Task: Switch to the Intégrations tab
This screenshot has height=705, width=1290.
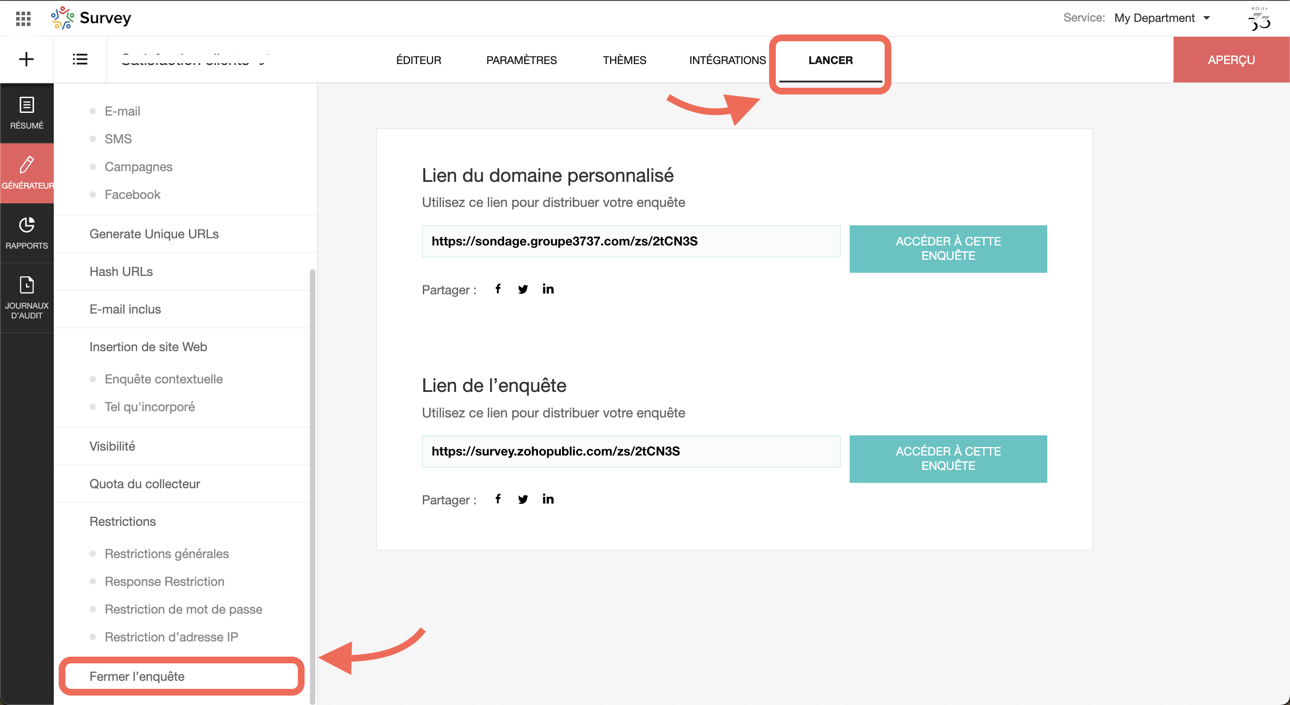Action: pos(727,60)
